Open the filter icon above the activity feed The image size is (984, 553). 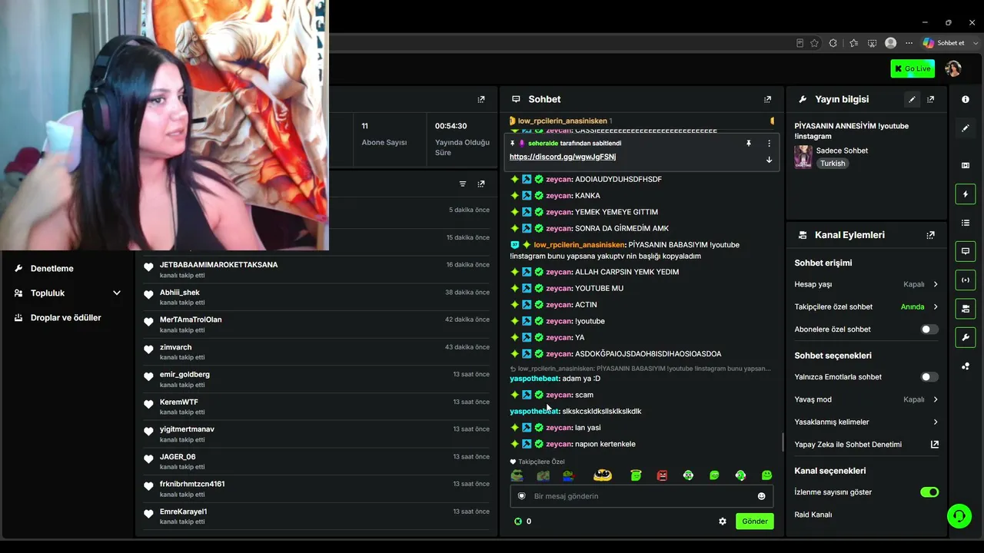(x=463, y=184)
